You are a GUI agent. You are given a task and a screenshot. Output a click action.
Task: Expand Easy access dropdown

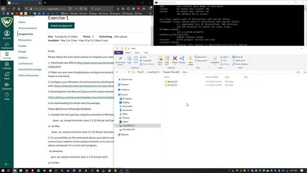tap(201, 61)
